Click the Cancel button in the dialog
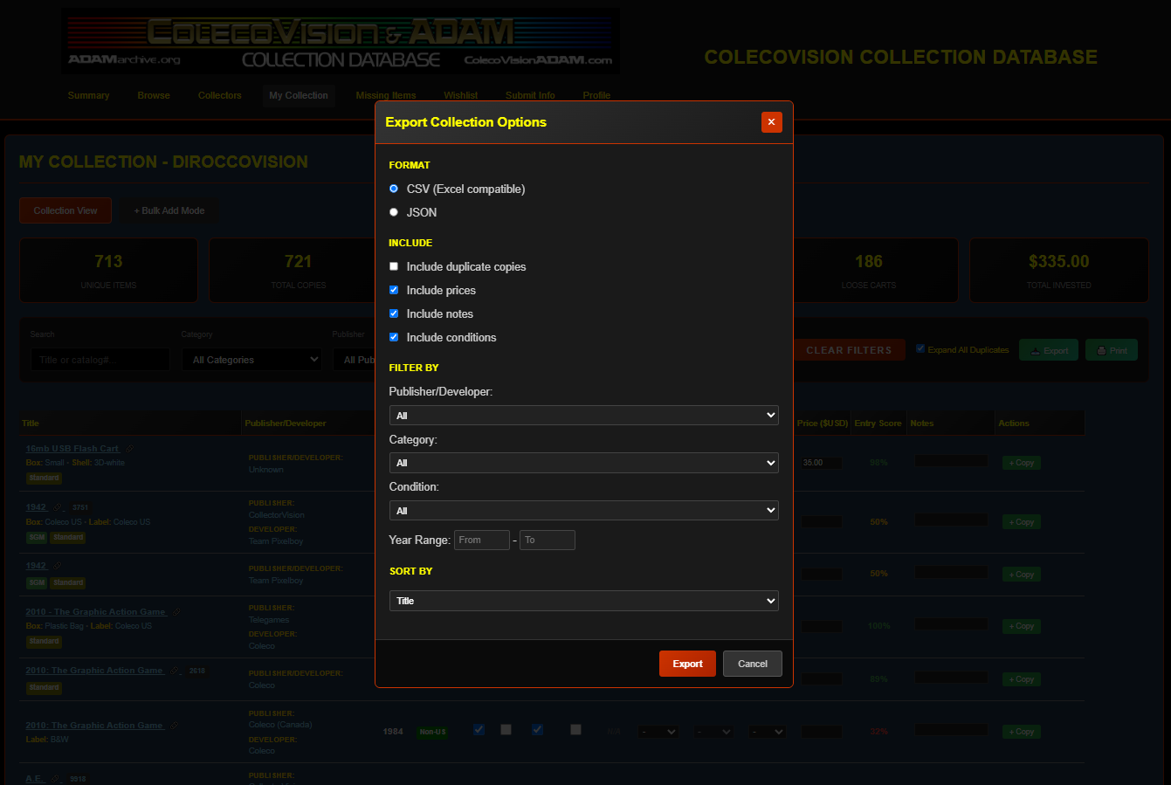This screenshot has height=785, width=1171. pos(752,664)
